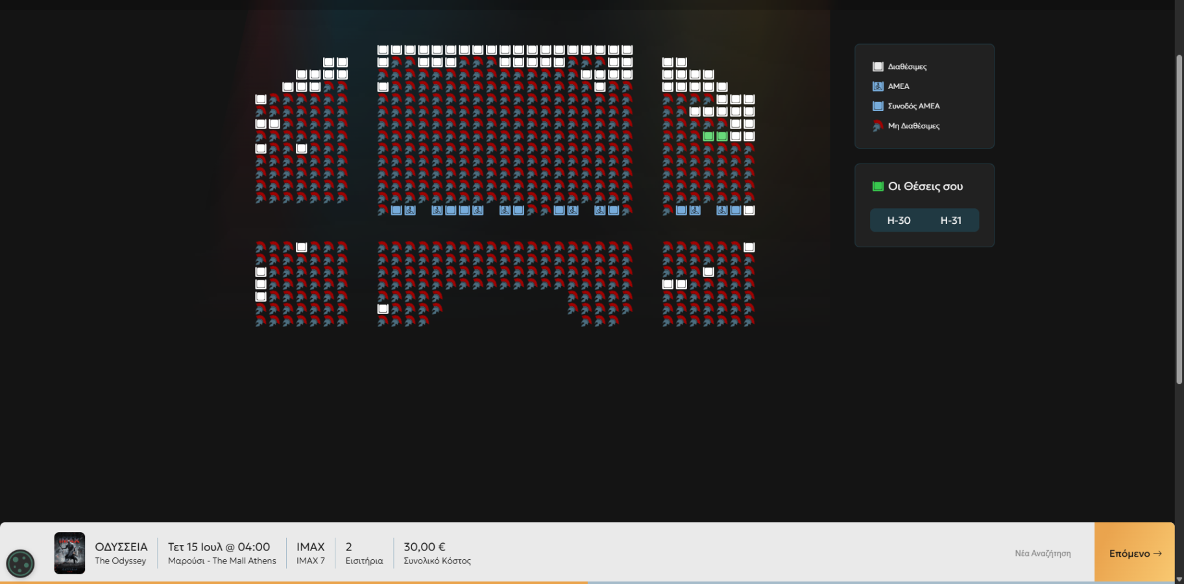Viewport: 1184px width, 584px height.
Task: Choose the right wheelchair seat in right block
Action: tap(722, 210)
